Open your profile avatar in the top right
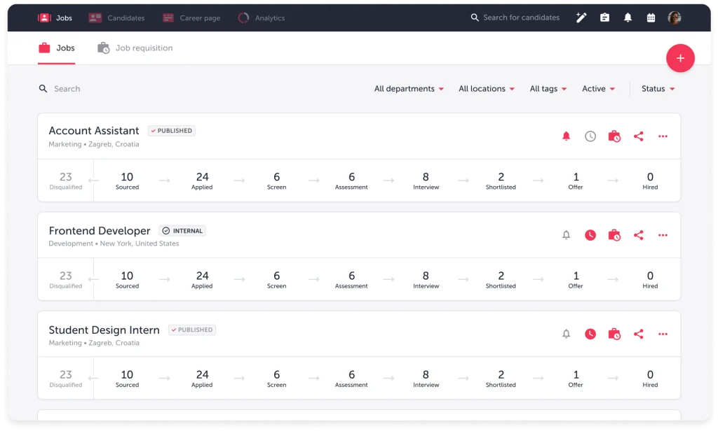 coord(674,17)
